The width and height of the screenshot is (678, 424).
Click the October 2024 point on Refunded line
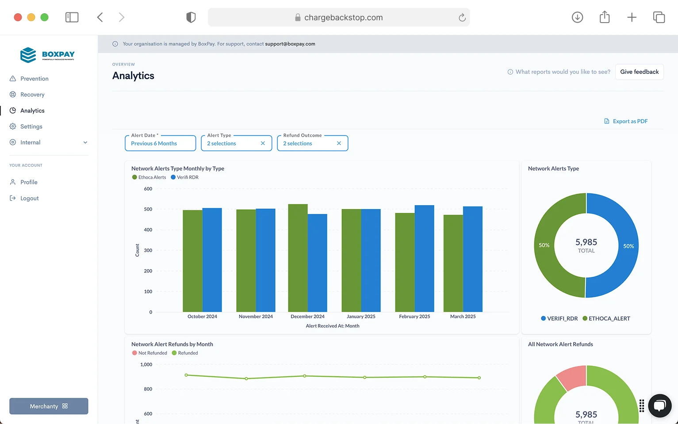(x=186, y=375)
